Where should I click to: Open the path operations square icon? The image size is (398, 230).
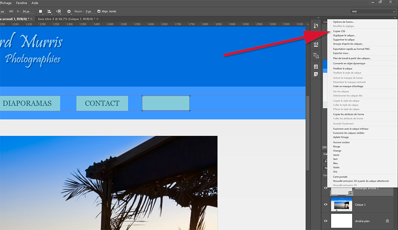(x=40, y=11)
